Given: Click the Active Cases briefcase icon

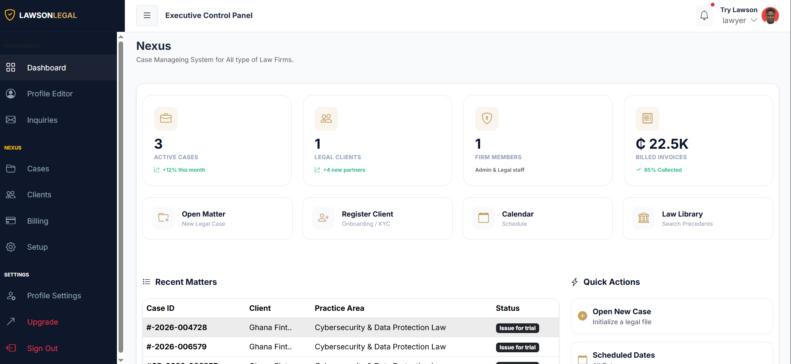Looking at the screenshot, I should 166,119.
